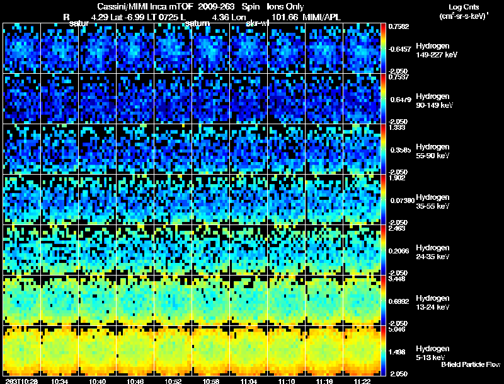Click the Hydrogen 55-90 keV row label
The width and height of the screenshot is (504, 384).
click(433, 151)
